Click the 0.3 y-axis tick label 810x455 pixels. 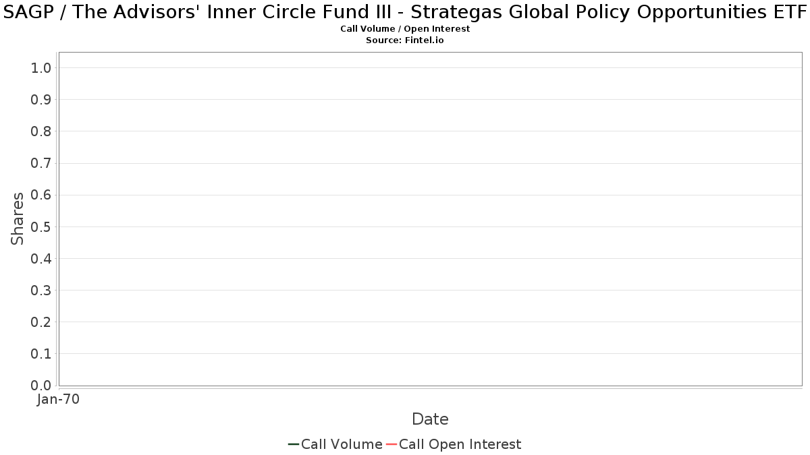click(41, 290)
